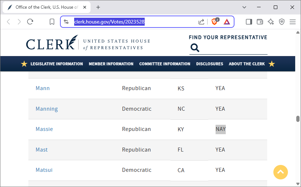301x187 pixels.
Task: Open Legislative Information menu
Action: click(x=57, y=64)
